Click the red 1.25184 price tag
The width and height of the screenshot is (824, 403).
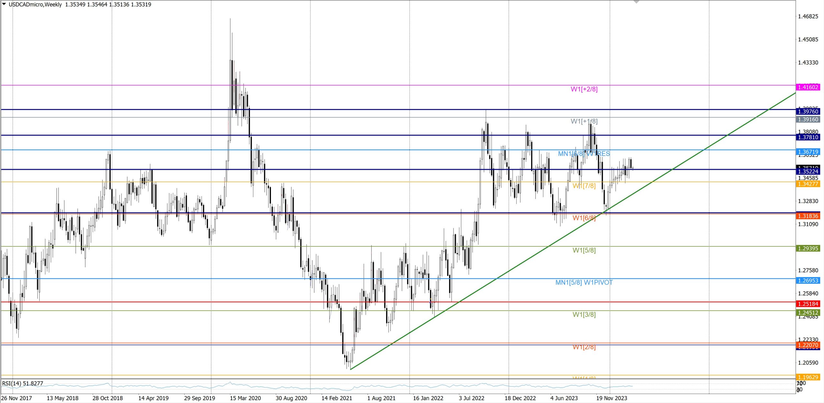click(808, 304)
